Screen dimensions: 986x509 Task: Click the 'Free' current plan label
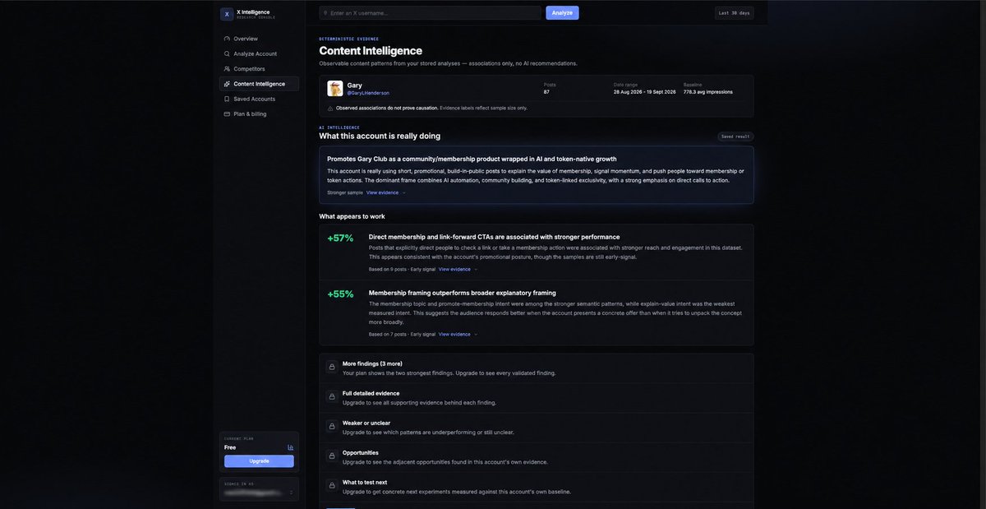pos(230,447)
